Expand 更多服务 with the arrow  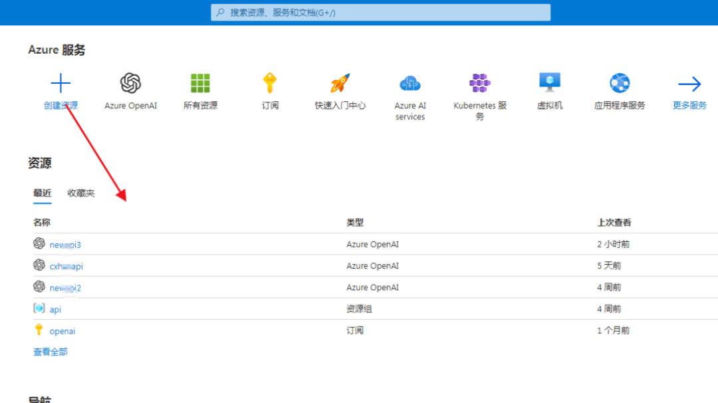pos(689,82)
